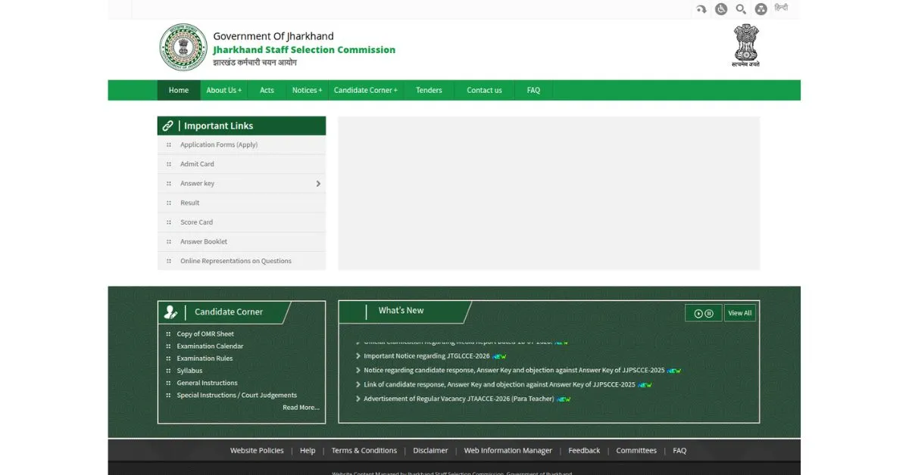The height and width of the screenshot is (475, 909).
Task: Expand the Answer key chevron arrow
Action: pyautogui.click(x=318, y=184)
